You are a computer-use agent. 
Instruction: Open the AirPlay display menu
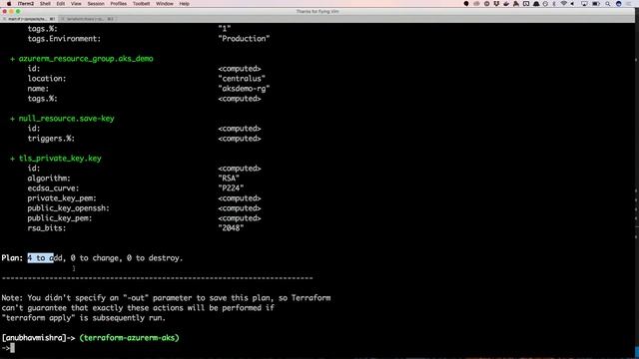click(x=584, y=4)
